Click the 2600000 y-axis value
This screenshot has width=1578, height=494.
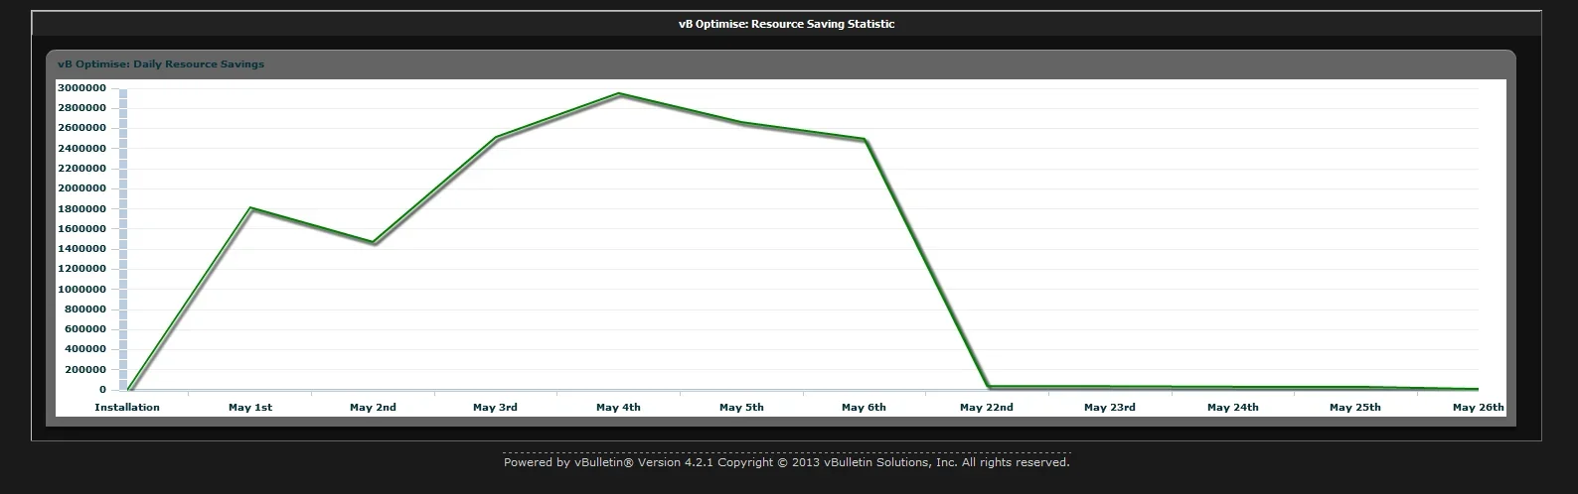81,128
